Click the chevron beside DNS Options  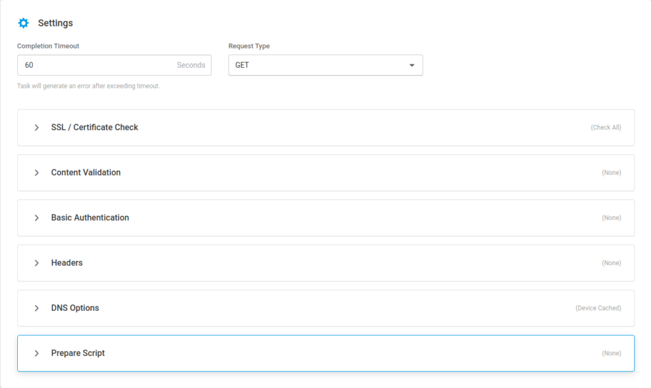click(x=37, y=308)
